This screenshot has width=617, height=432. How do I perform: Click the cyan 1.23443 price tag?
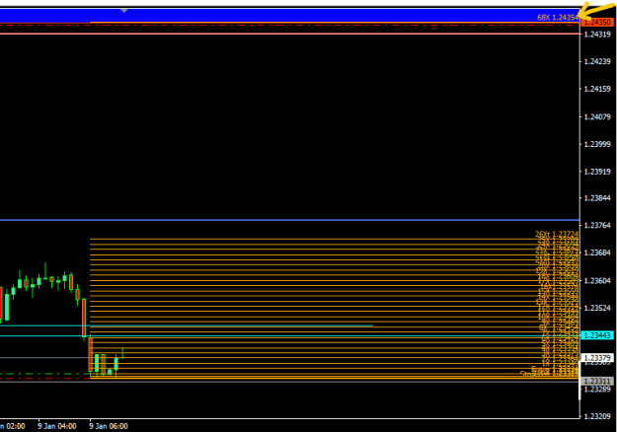point(597,335)
